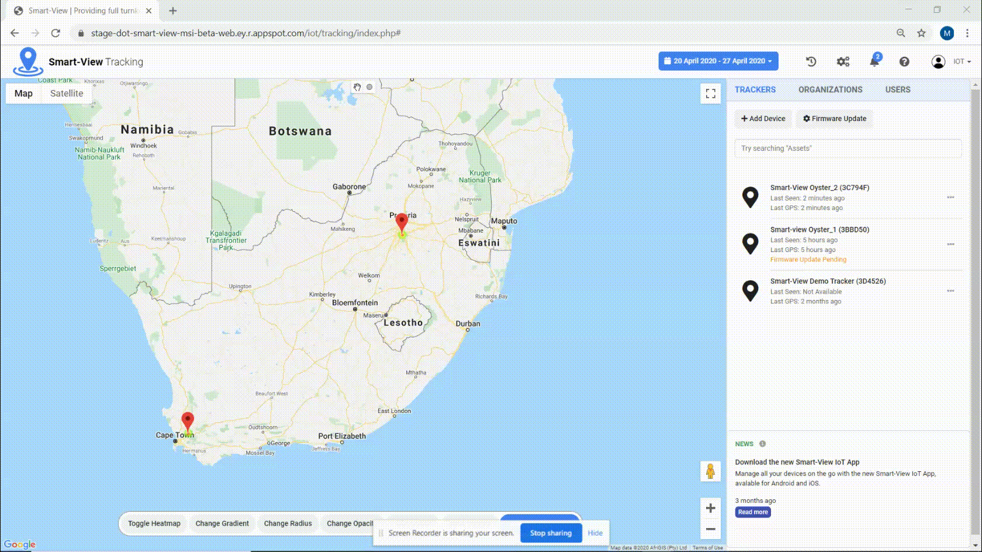
Task: Select tracker Smart-view Oyster_1 (3BBD50)
Action: 820,230
